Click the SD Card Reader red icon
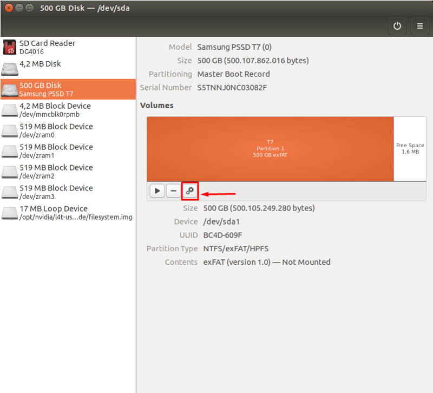 10,47
